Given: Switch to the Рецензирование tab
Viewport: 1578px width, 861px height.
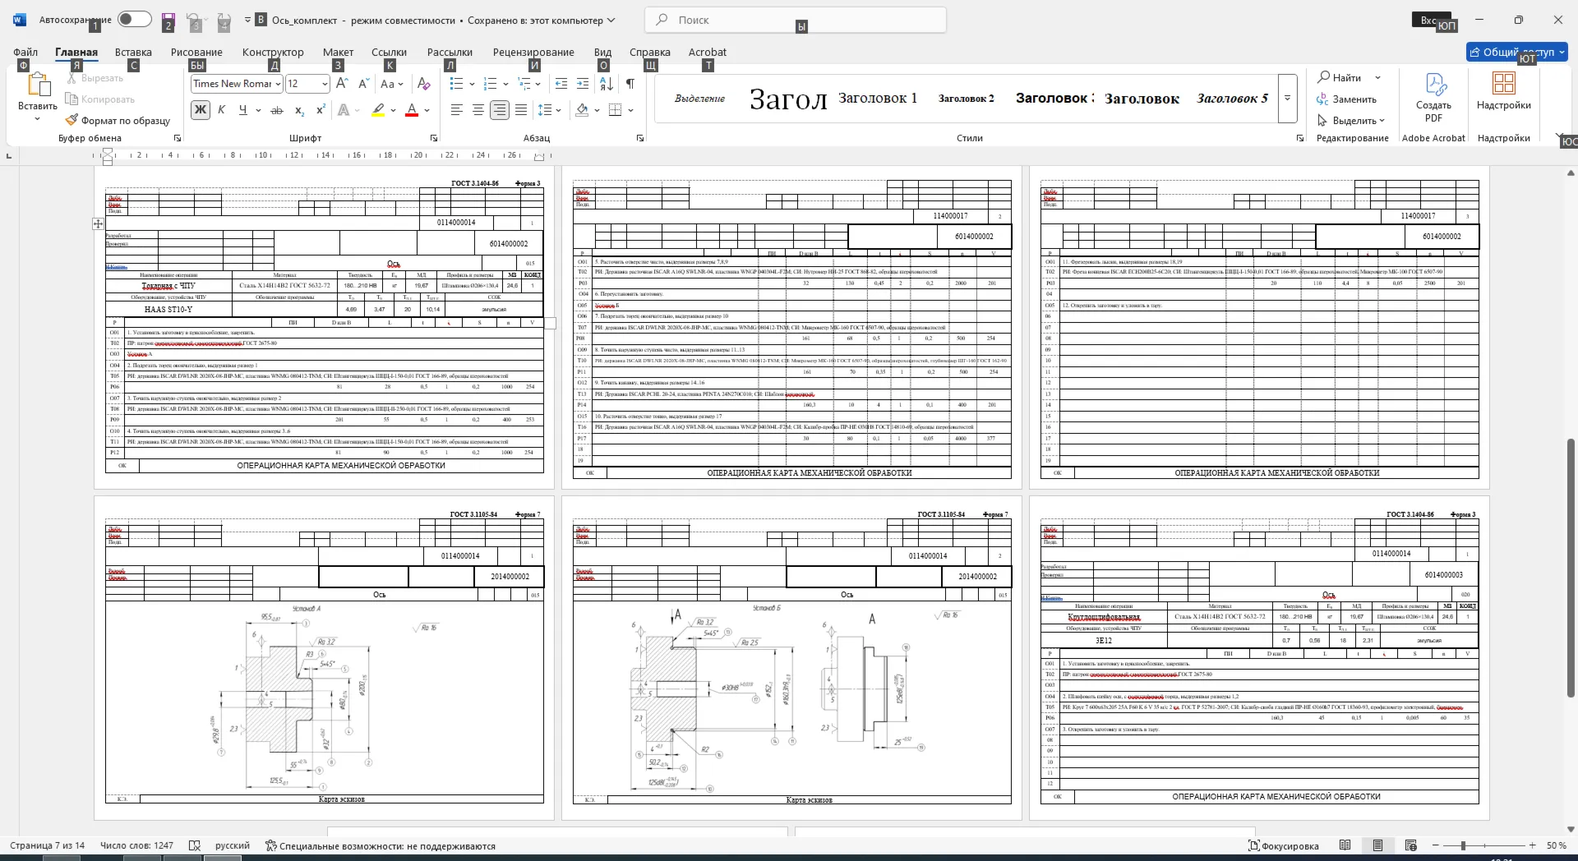Looking at the screenshot, I should click(533, 52).
